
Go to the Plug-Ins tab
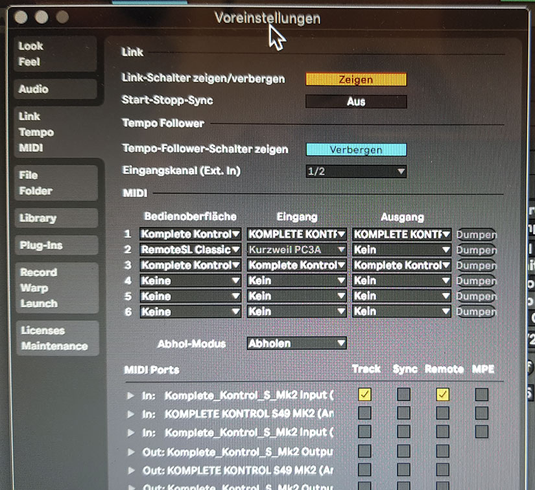click(x=56, y=245)
